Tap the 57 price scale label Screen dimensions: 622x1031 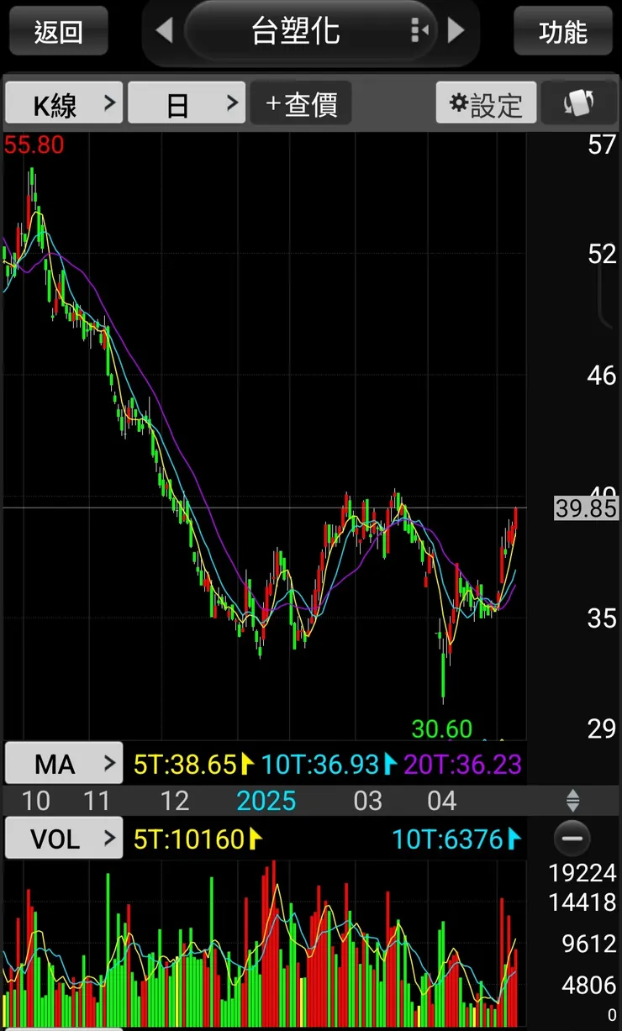pos(602,145)
